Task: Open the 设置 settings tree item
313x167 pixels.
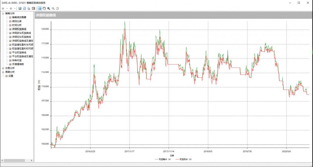Action: coord(11,76)
